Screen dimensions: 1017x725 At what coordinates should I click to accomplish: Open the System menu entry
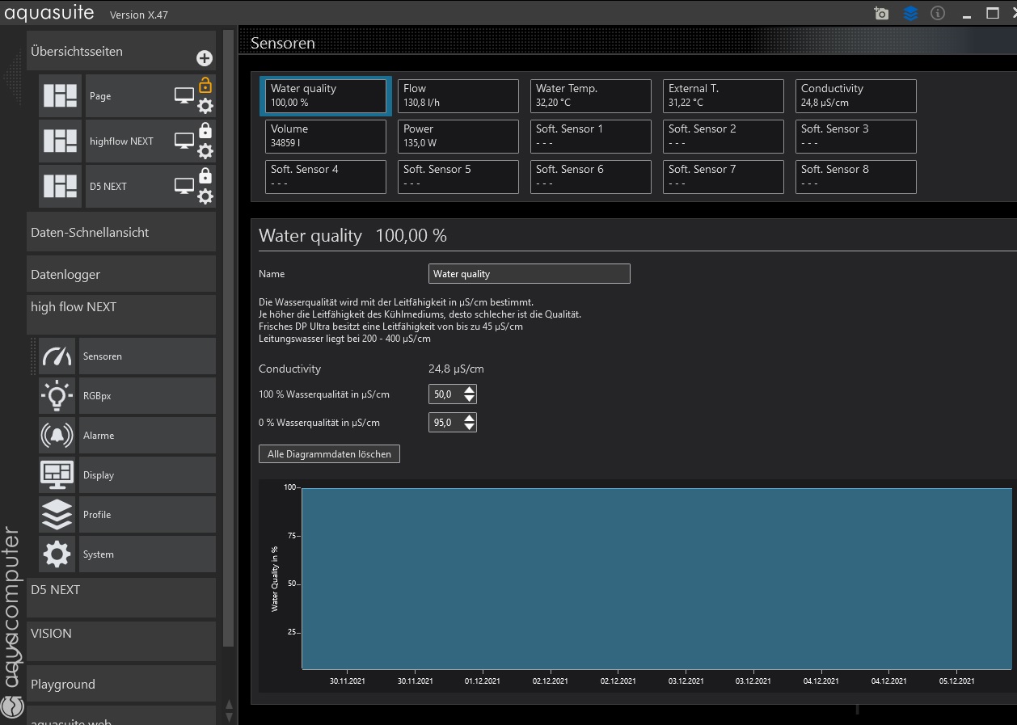[x=147, y=554]
